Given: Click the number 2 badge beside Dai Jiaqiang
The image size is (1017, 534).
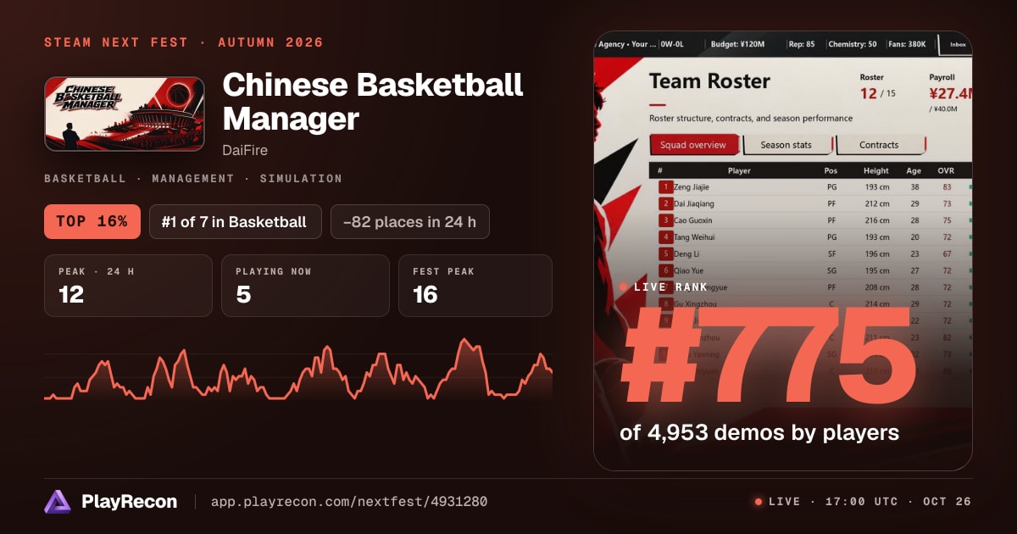Looking at the screenshot, I should tap(665, 203).
